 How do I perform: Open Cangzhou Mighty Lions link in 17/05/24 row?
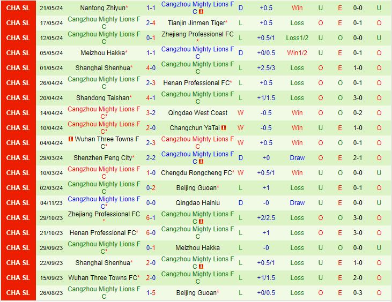coord(103,23)
